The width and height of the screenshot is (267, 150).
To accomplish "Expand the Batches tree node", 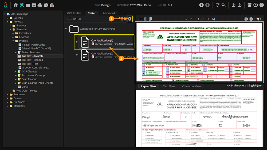I will (8, 18).
